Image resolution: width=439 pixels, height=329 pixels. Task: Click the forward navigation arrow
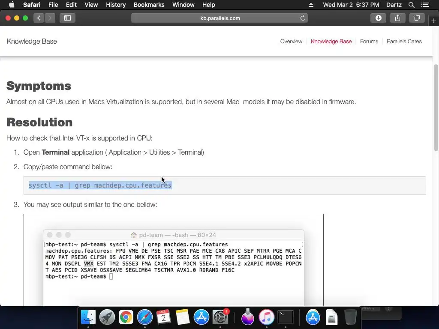tap(50, 18)
